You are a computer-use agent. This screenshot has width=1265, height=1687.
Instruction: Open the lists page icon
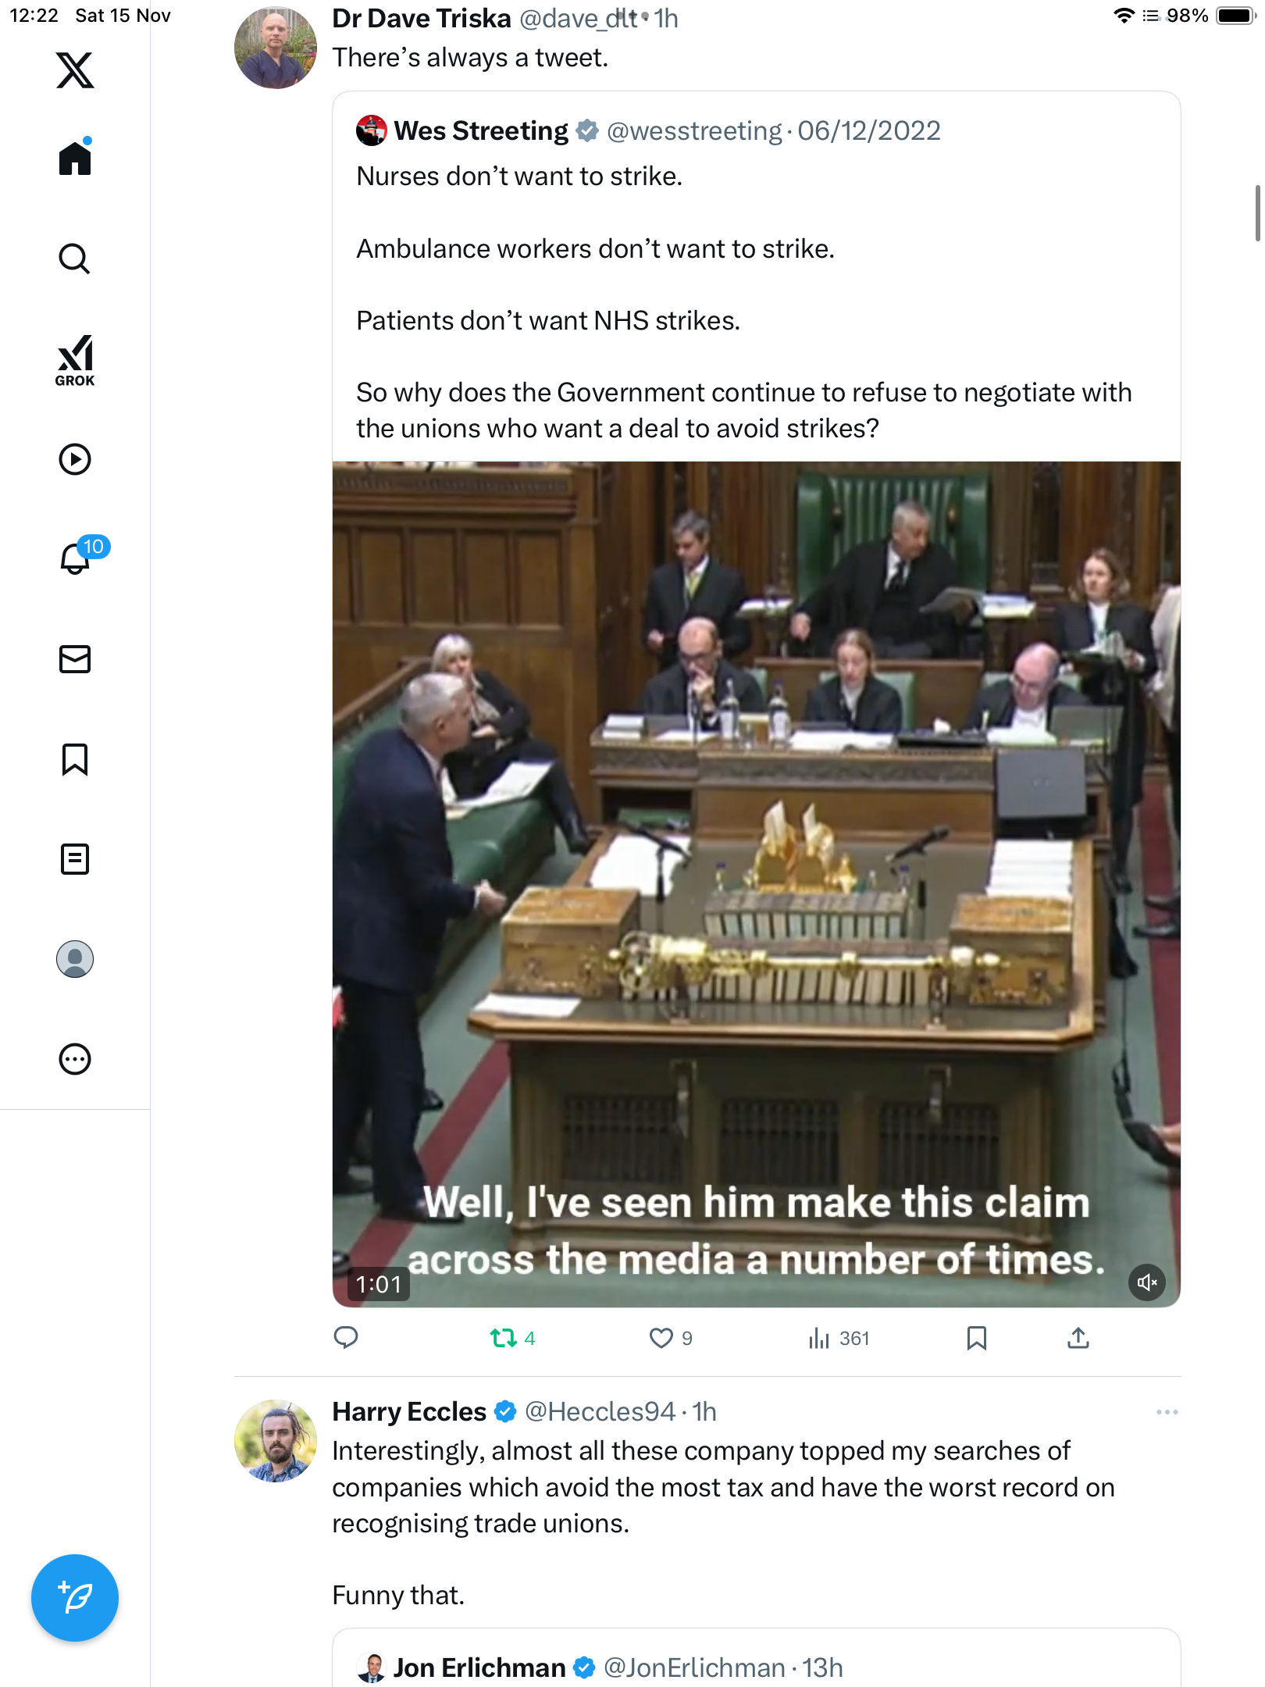[x=75, y=859]
